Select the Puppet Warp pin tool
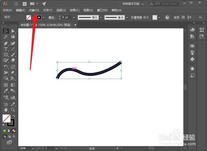The image size is (207, 151). click(x=13, y=72)
